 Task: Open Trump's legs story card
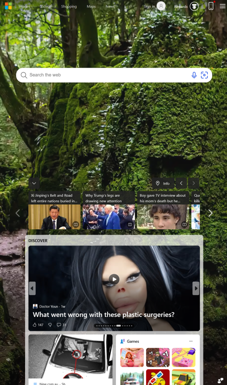click(x=109, y=210)
